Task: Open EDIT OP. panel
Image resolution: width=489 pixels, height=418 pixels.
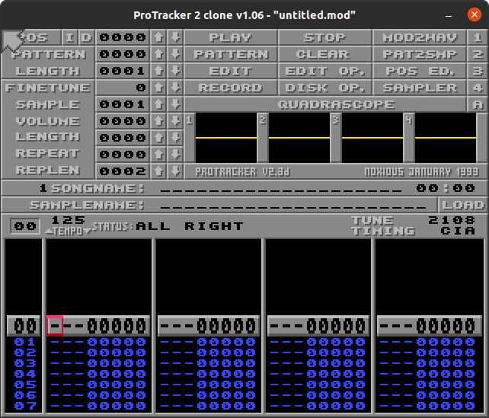Action: point(324,71)
